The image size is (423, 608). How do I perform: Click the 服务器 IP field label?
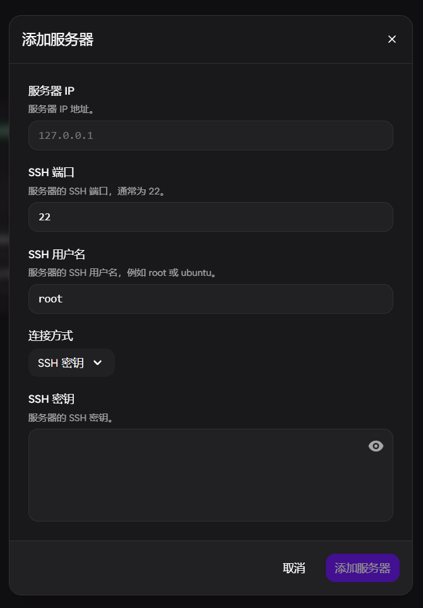51,91
